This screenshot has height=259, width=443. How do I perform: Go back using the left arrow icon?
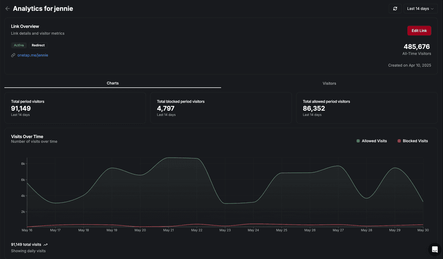point(7,9)
